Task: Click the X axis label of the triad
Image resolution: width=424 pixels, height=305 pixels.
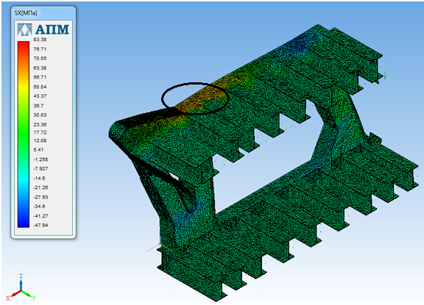Action: pos(8,298)
